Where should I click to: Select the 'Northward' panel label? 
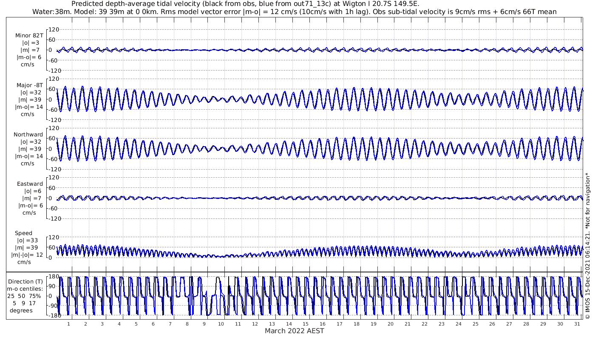[x=28, y=134]
